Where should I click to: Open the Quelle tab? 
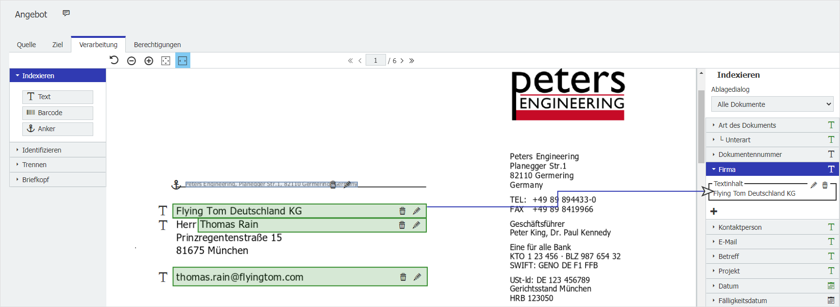click(x=26, y=45)
